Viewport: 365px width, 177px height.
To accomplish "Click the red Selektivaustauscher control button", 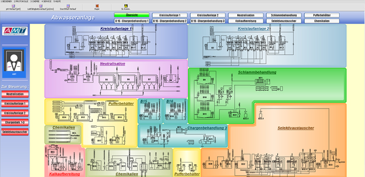I will [x=15, y=132].
